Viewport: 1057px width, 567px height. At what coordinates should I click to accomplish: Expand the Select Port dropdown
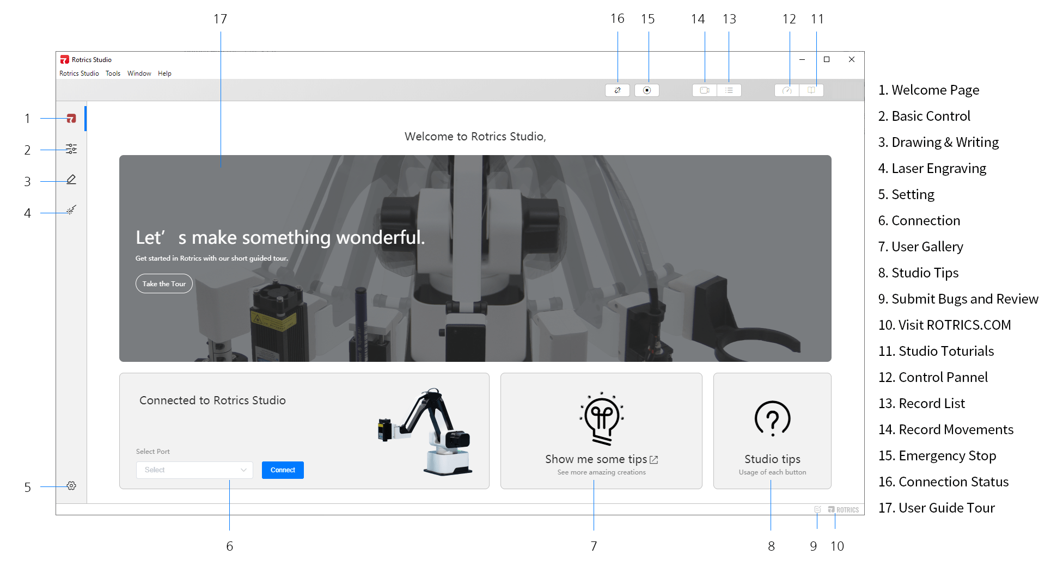pos(194,470)
